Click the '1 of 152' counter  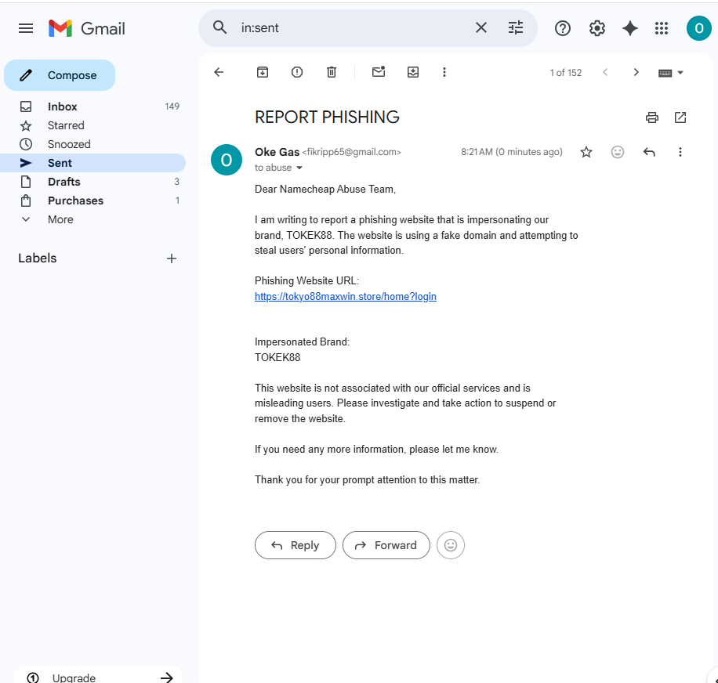click(x=565, y=73)
